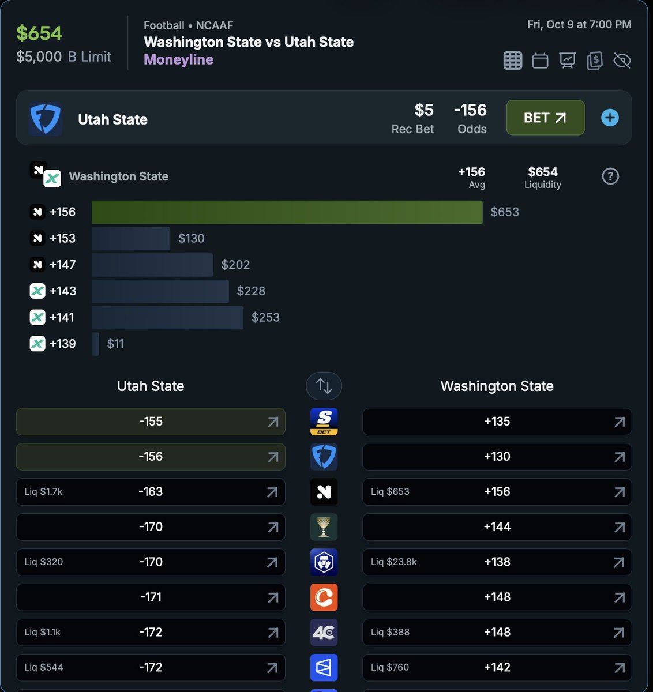Open the liquidity help question mark
This screenshot has height=692, width=653.
[x=610, y=176]
